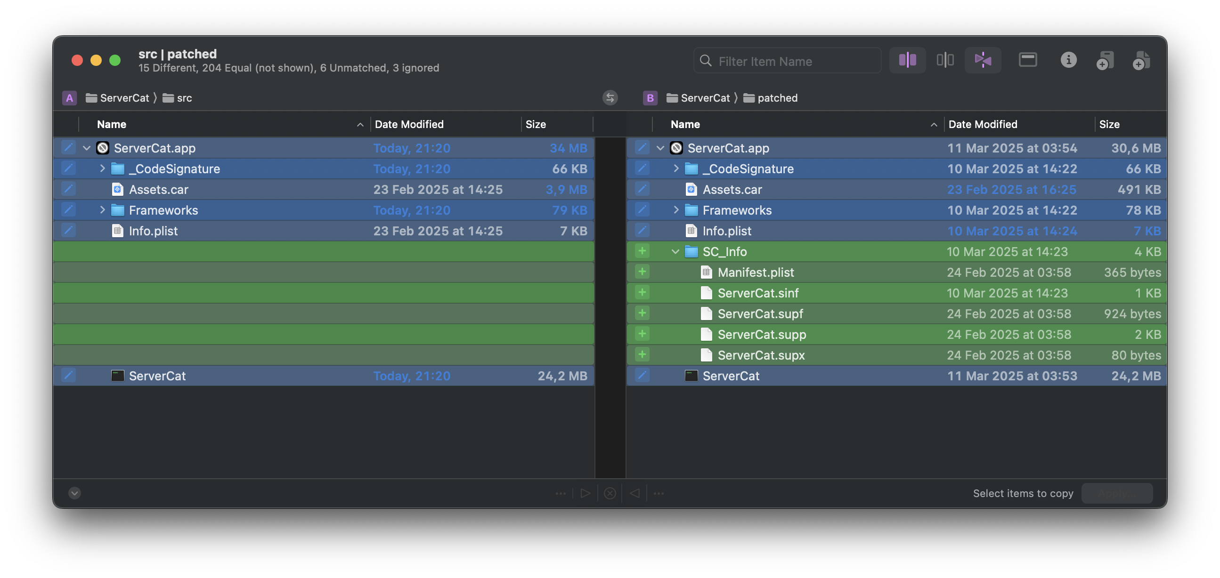
Task: Click the plus marker beside ServerCat.supf
Action: (642, 313)
